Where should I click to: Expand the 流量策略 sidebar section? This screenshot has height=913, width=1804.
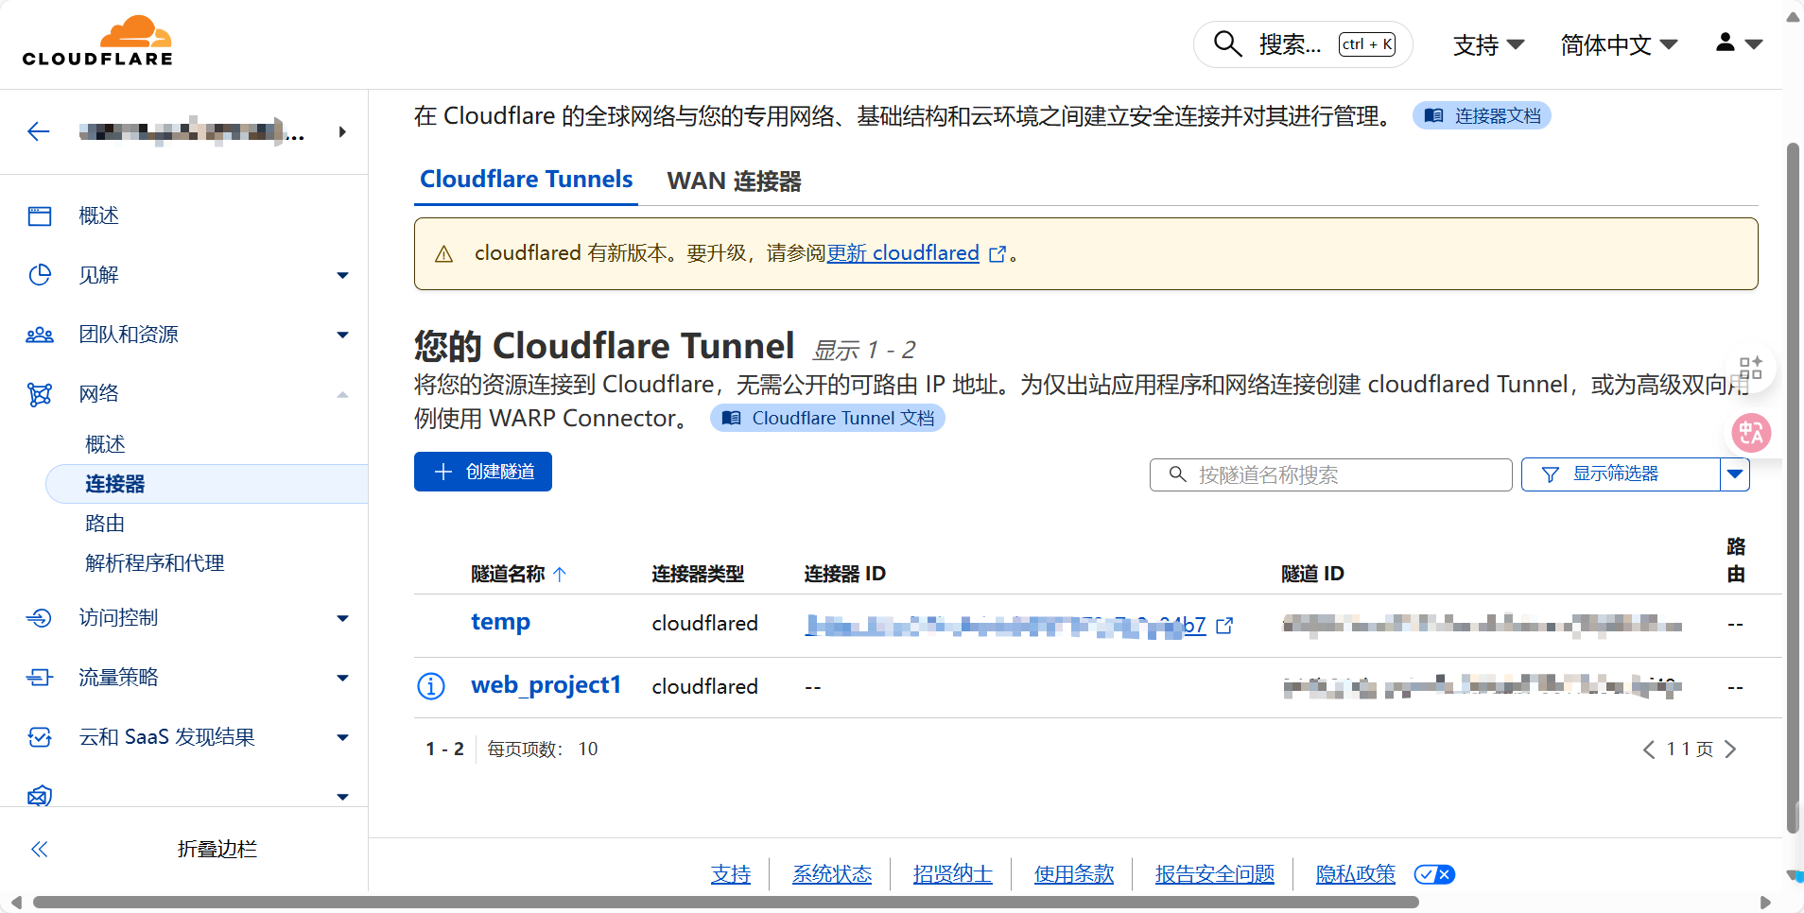342,679
